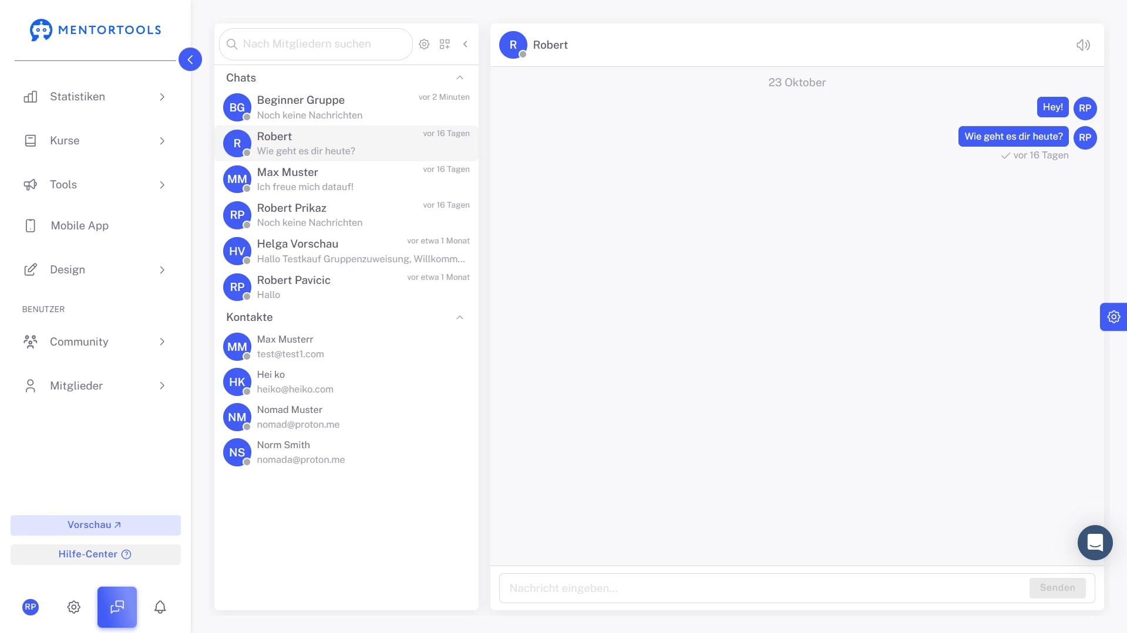Open the Helga Vorschau chat
This screenshot has width=1127, height=633.
pyautogui.click(x=346, y=251)
